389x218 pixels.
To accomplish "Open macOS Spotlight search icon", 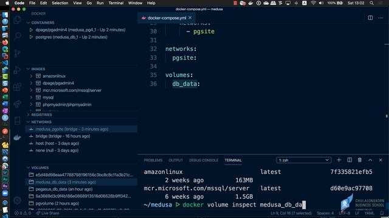I will [371, 3].
